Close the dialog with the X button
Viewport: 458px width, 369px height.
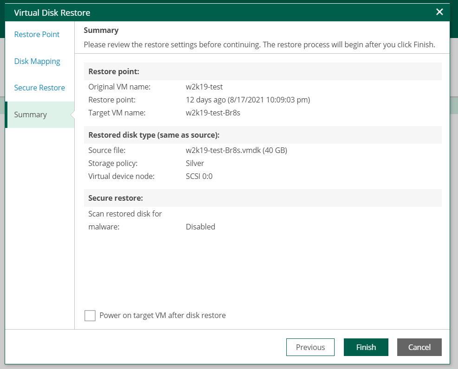pyautogui.click(x=439, y=12)
